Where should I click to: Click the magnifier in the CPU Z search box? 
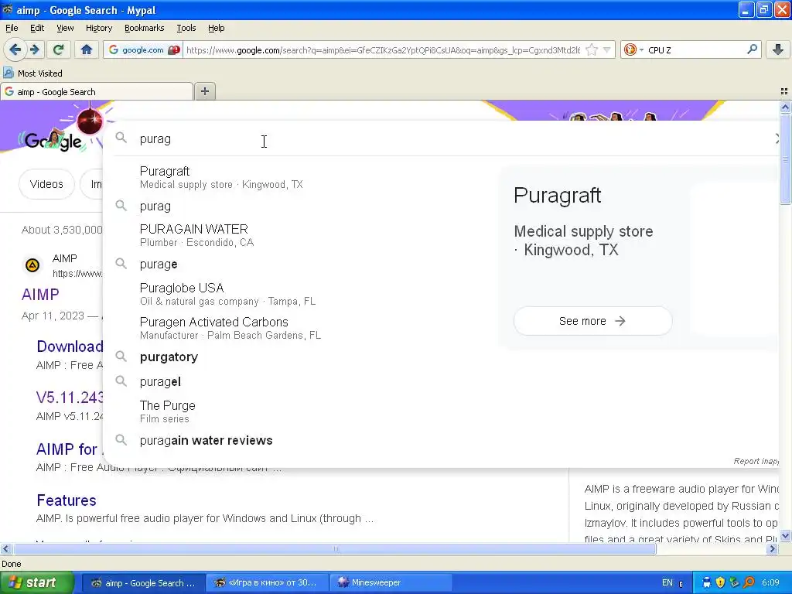tap(752, 49)
